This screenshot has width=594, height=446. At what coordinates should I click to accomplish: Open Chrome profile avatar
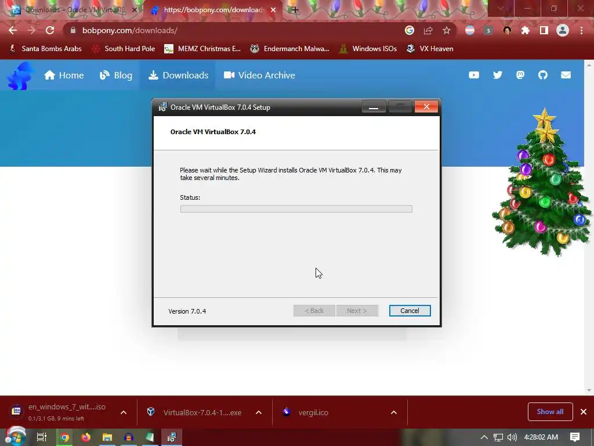(x=563, y=30)
